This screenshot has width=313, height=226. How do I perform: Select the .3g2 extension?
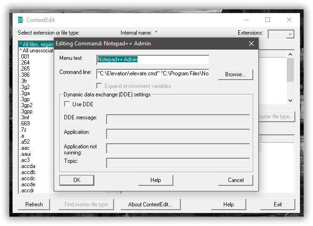[25, 87]
